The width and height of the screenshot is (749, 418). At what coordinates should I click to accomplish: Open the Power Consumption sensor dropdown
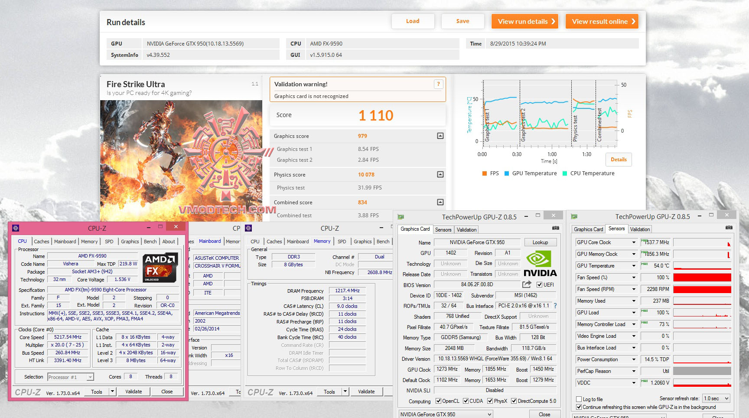634,359
